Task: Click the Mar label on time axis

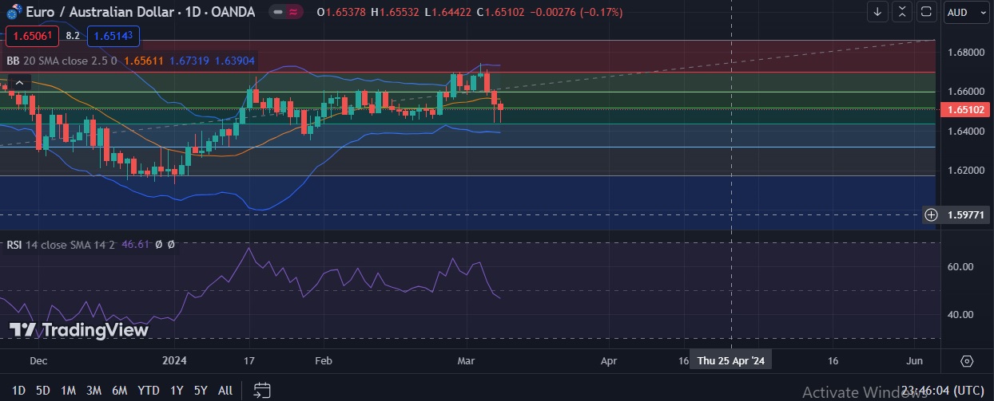Action: [467, 361]
